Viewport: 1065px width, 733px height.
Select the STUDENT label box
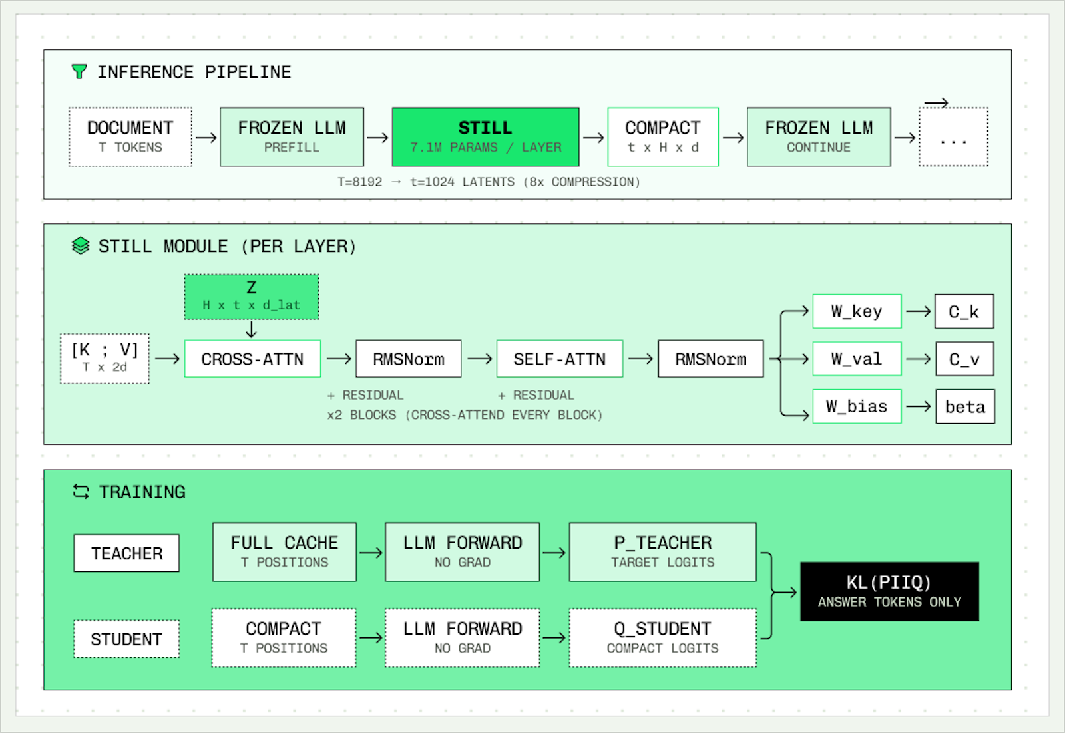[x=126, y=639]
